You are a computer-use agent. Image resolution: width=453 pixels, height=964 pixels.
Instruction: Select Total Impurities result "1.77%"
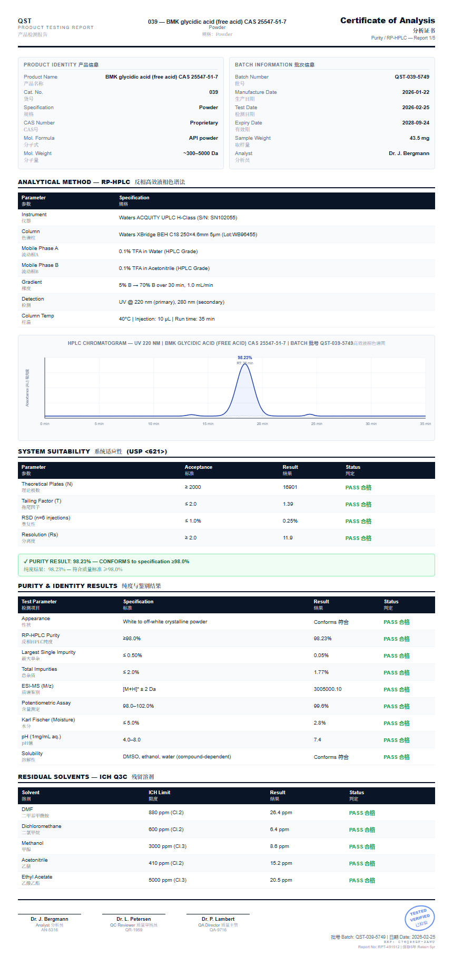tap(321, 672)
